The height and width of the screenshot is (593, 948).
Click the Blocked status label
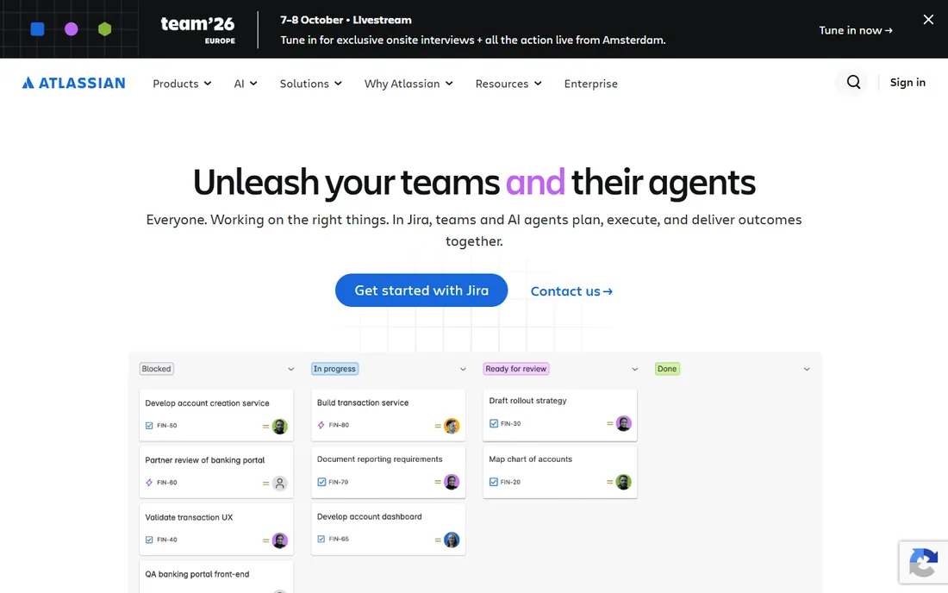pos(157,369)
